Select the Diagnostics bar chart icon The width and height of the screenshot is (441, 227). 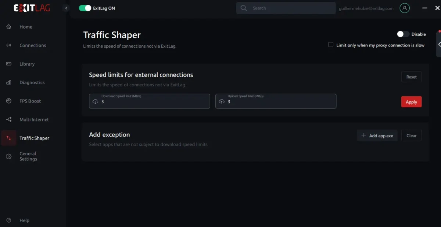tap(9, 82)
